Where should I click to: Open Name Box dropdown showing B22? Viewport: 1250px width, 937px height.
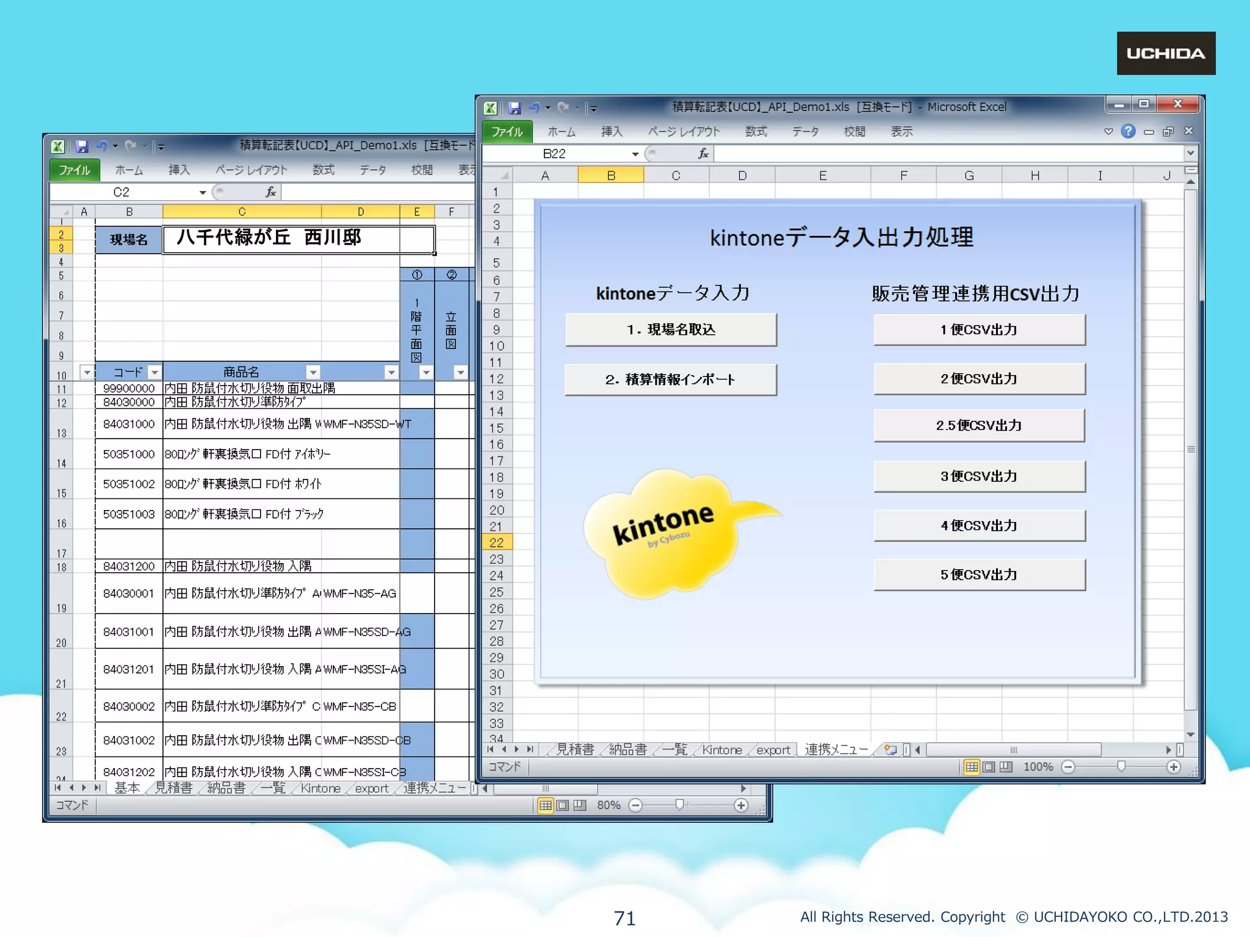[x=635, y=154]
